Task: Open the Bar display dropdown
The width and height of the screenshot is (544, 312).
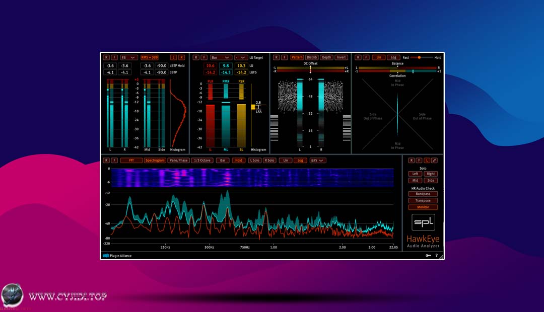Action: 220,57
